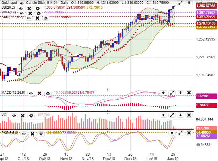Move the VOL panel down with arrow
The width and height of the screenshot is (218, 161).
pos(180,115)
